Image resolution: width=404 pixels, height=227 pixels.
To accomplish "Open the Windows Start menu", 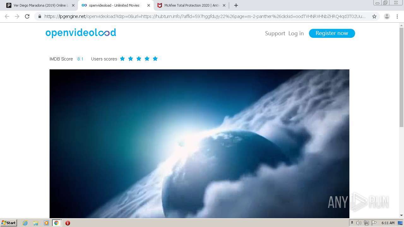I will [9, 223].
